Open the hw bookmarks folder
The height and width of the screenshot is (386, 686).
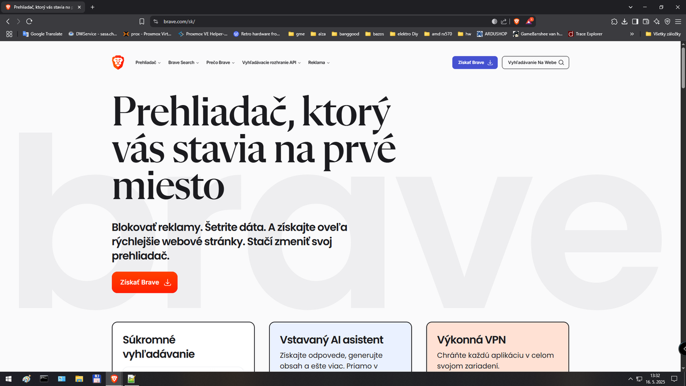coord(464,34)
